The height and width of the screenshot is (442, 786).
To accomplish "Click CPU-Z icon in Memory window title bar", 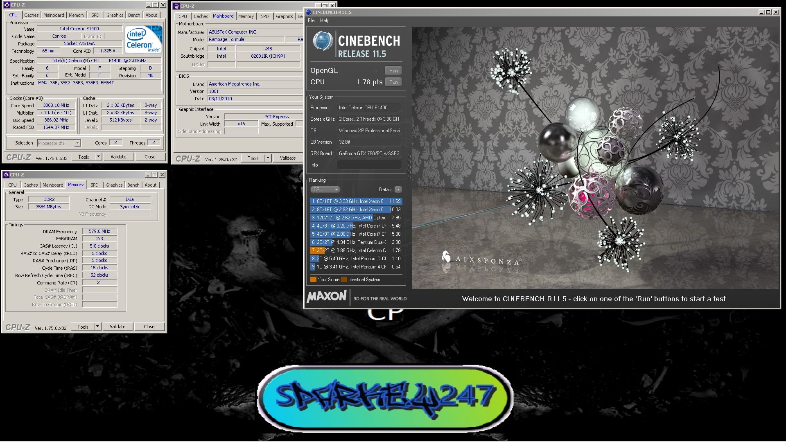I will [x=6, y=175].
